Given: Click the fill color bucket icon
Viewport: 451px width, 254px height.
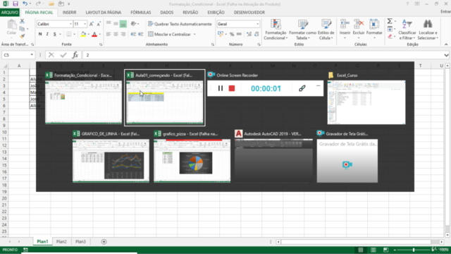Looking at the screenshot, I should click(x=83, y=34).
